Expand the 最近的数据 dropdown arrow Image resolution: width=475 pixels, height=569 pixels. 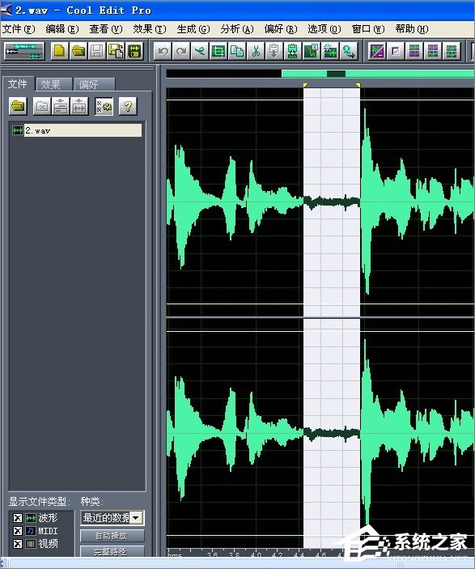[136, 517]
